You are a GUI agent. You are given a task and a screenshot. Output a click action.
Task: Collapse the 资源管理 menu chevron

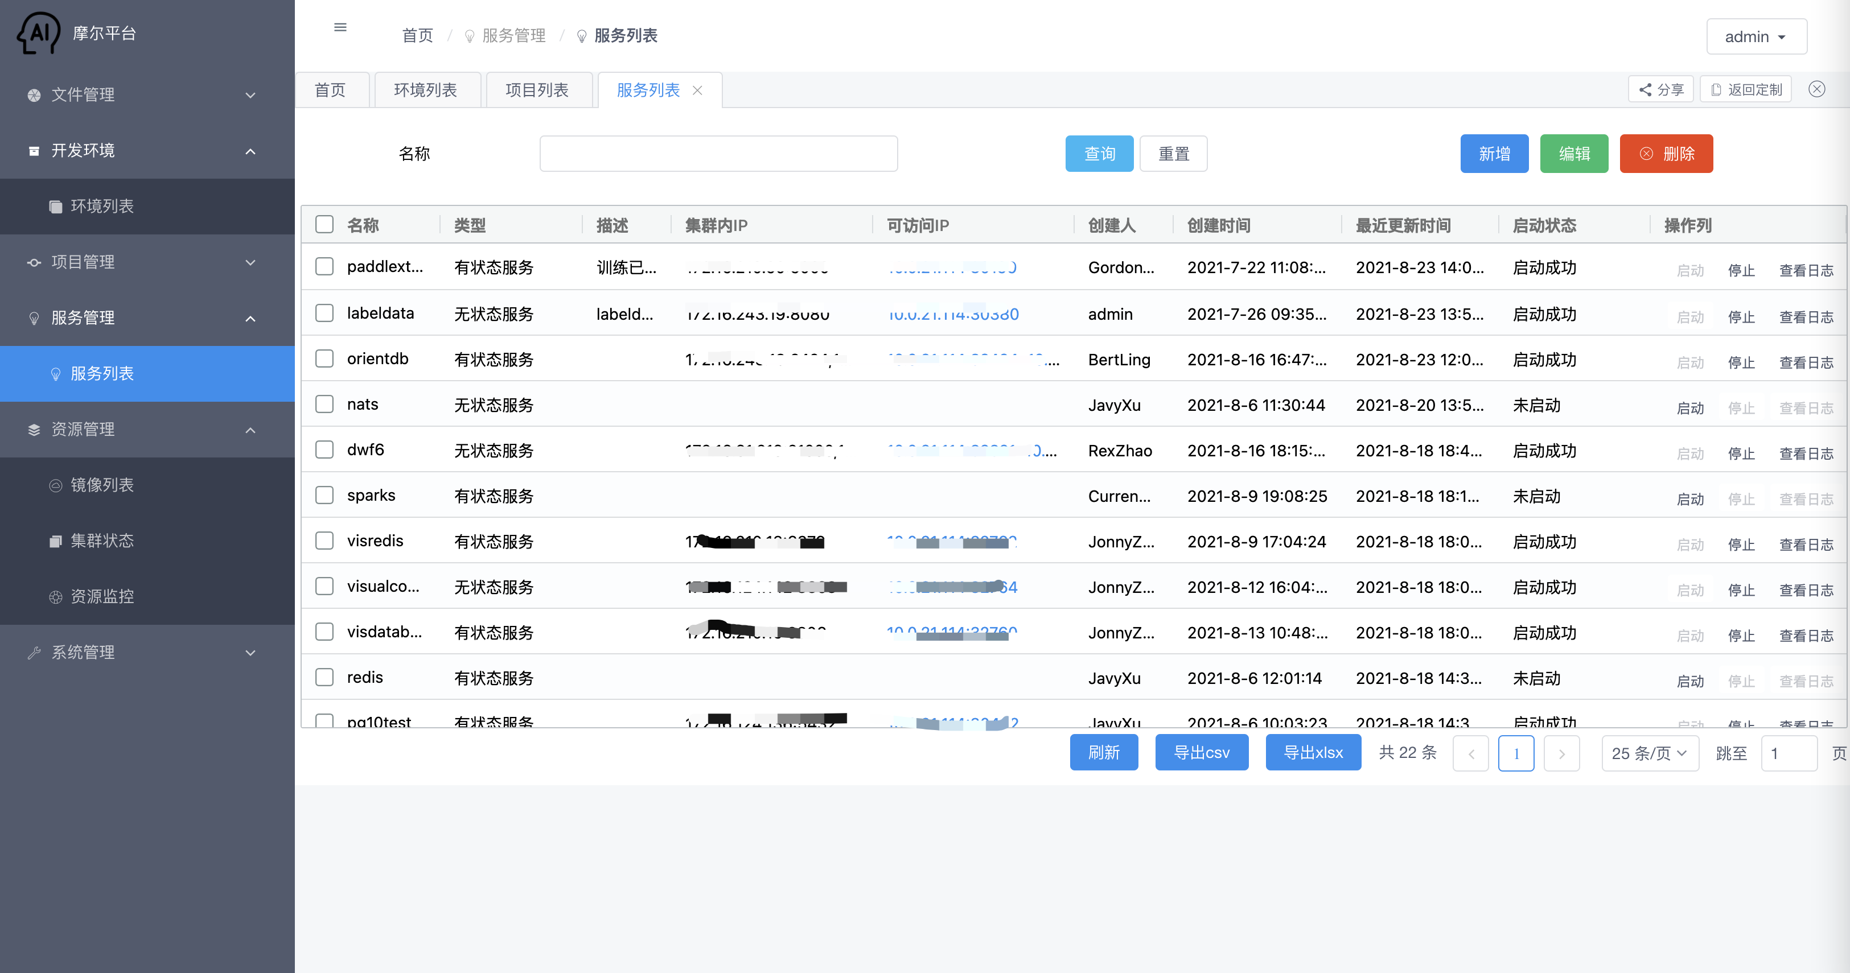(250, 430)
